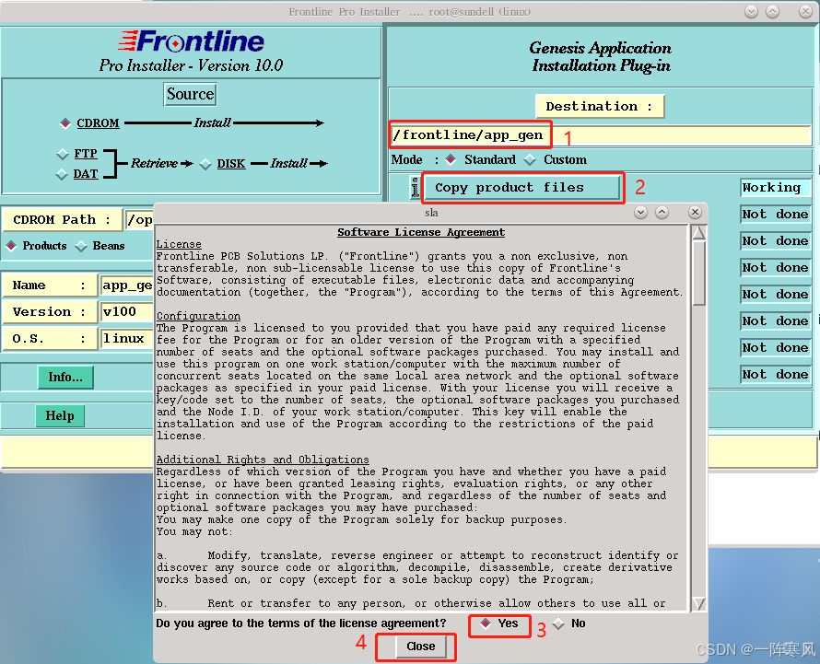Click scrollbar up arrow in license dialog
820x664 pixels.
(x=698, y=233)
